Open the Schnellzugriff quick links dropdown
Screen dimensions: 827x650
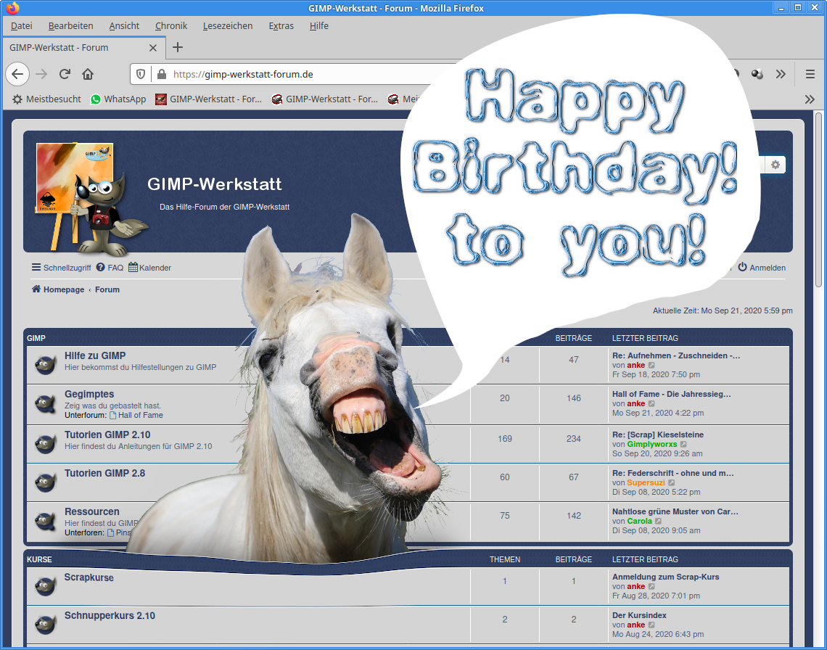click(x=61, y=268)
